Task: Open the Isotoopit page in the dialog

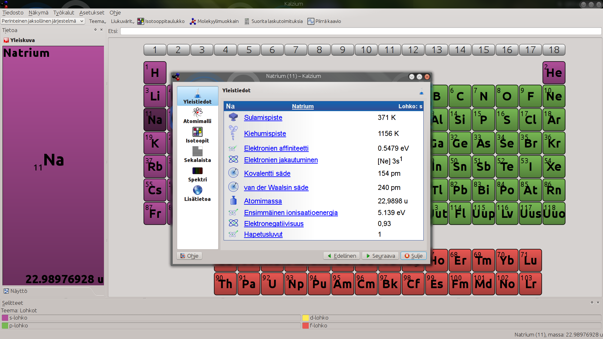Action: tap(198, 135)
